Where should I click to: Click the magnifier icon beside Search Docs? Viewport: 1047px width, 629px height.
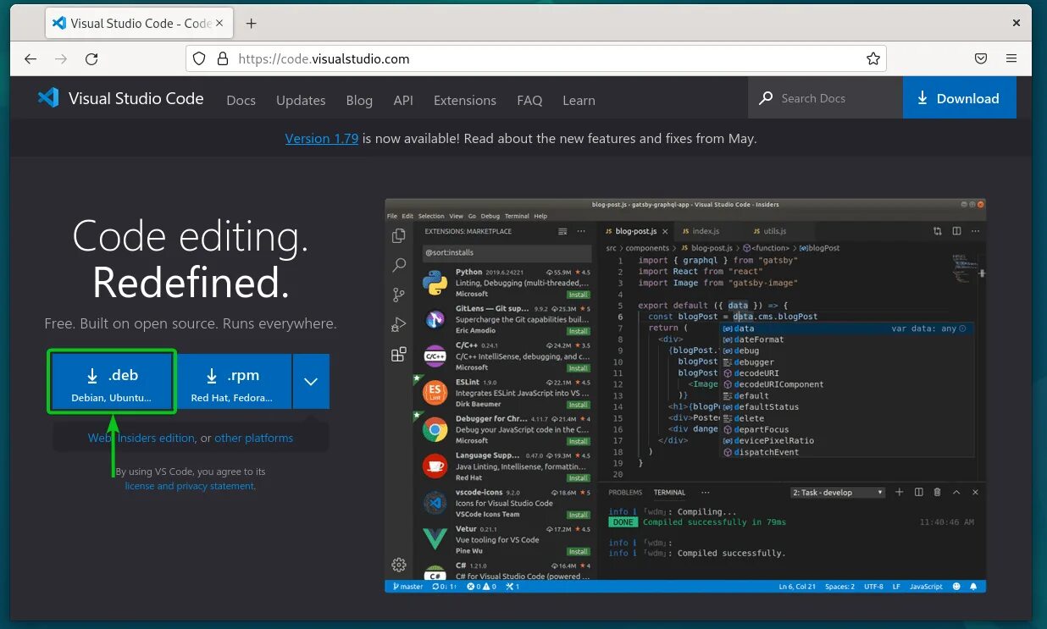pos(766,98)
